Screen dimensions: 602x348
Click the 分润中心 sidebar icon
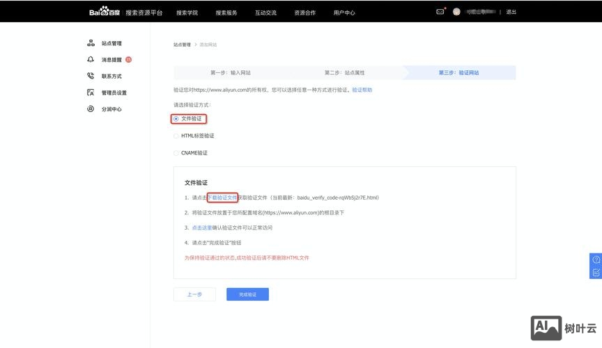(x=91, y=109)
